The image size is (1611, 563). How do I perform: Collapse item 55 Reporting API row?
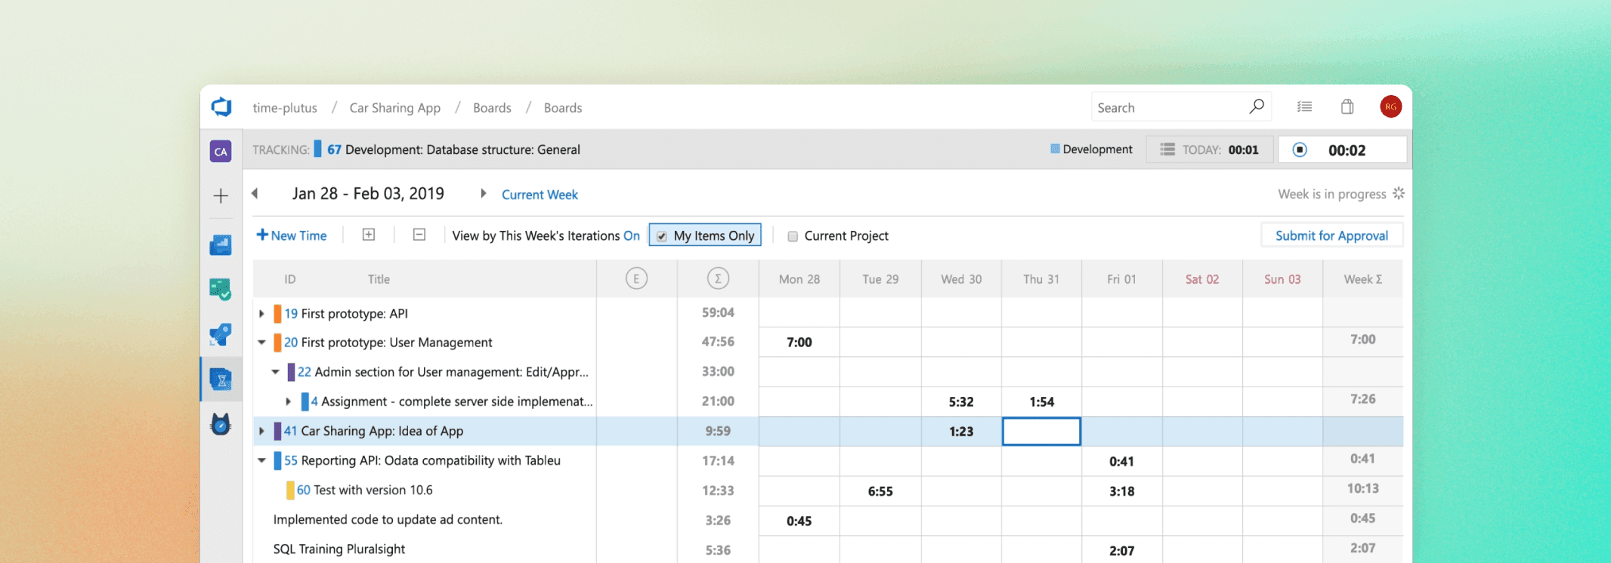261,460
